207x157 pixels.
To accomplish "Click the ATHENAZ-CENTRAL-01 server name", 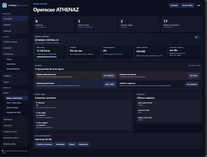I will pyautogui.click(x=47, y=40).
